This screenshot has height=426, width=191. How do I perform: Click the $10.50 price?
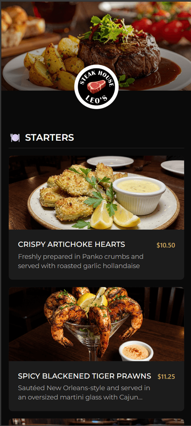[166, 246]
